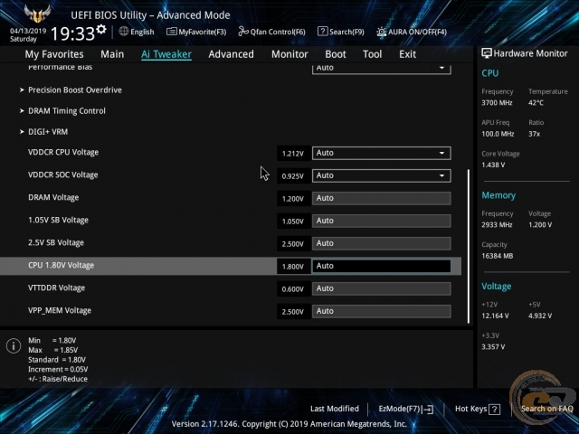Click the language globe icon
579x434 pixels.
[124, 32]
